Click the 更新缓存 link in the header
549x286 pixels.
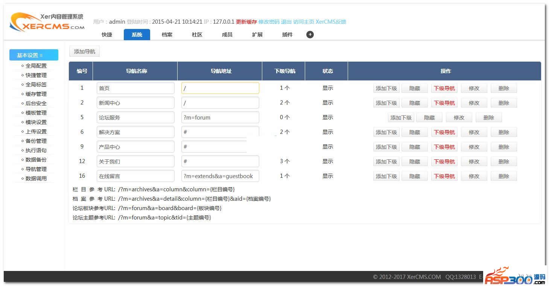246,22
